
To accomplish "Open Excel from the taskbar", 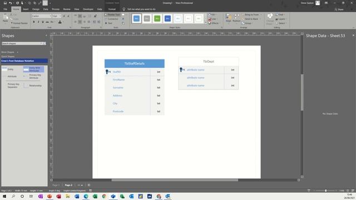I will click(x=95, y=196).
